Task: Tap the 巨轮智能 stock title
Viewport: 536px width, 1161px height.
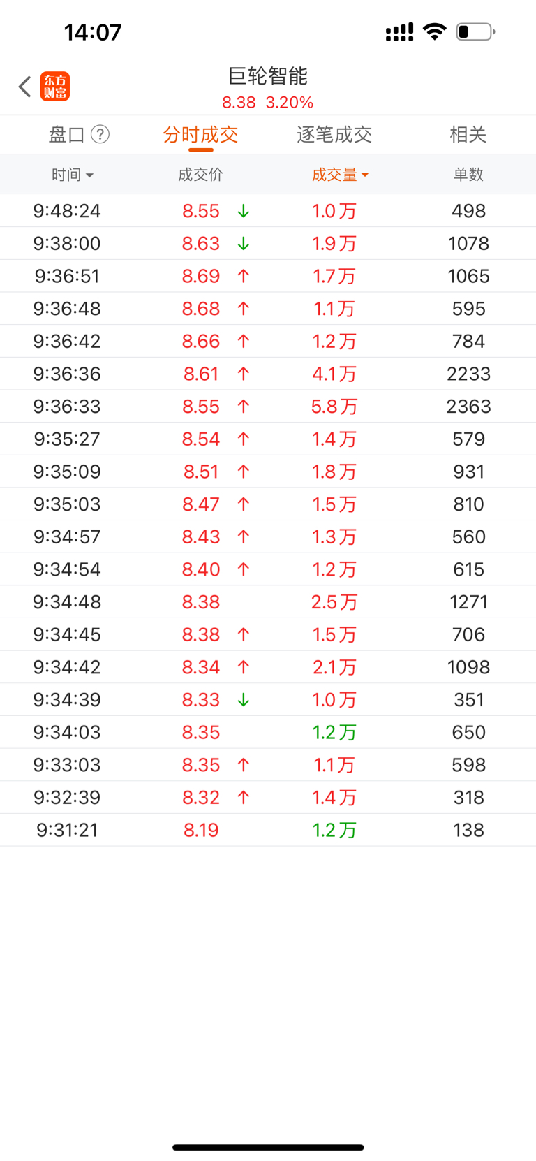Action: pos(268,76)
